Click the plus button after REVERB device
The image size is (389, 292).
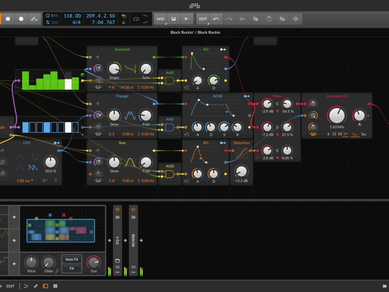coord(142,240)
